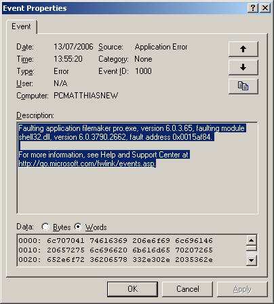Viewport: 274px width, 304px height.
Task: Click the greyed Apply button
Action: point(242,289)
